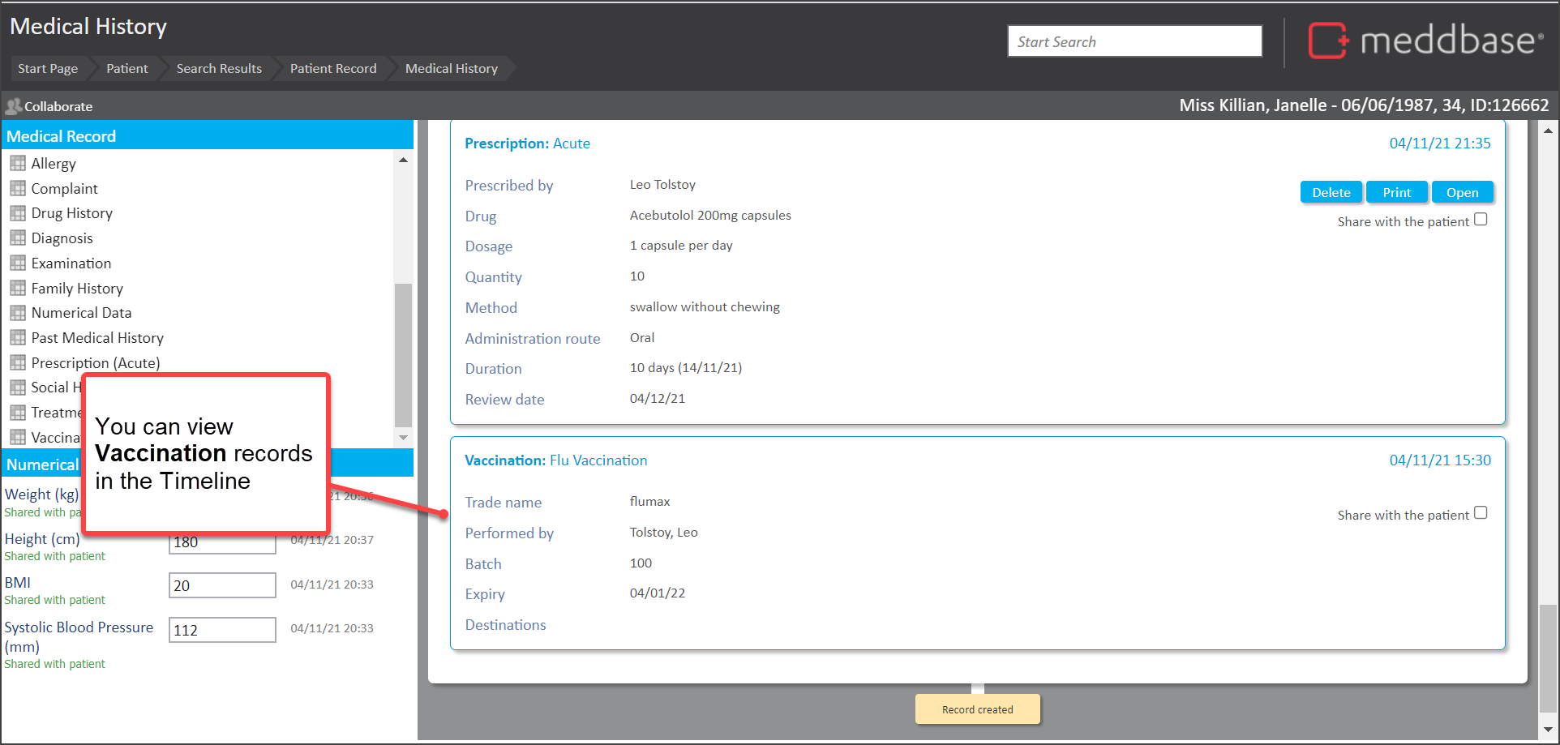1560x745 pixels.
Task: Go to Patient Record breadcrumb
Action: [333, 69]
